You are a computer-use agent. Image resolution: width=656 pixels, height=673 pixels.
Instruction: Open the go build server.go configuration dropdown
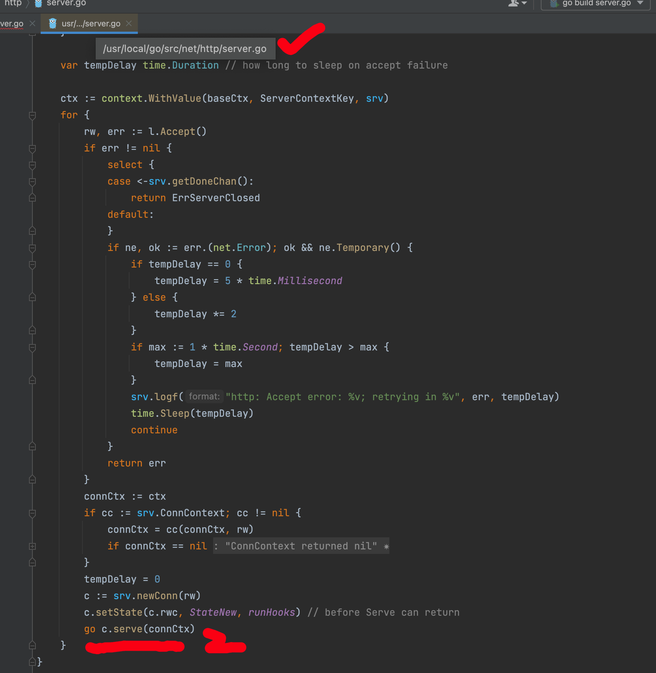pos(640,3)
